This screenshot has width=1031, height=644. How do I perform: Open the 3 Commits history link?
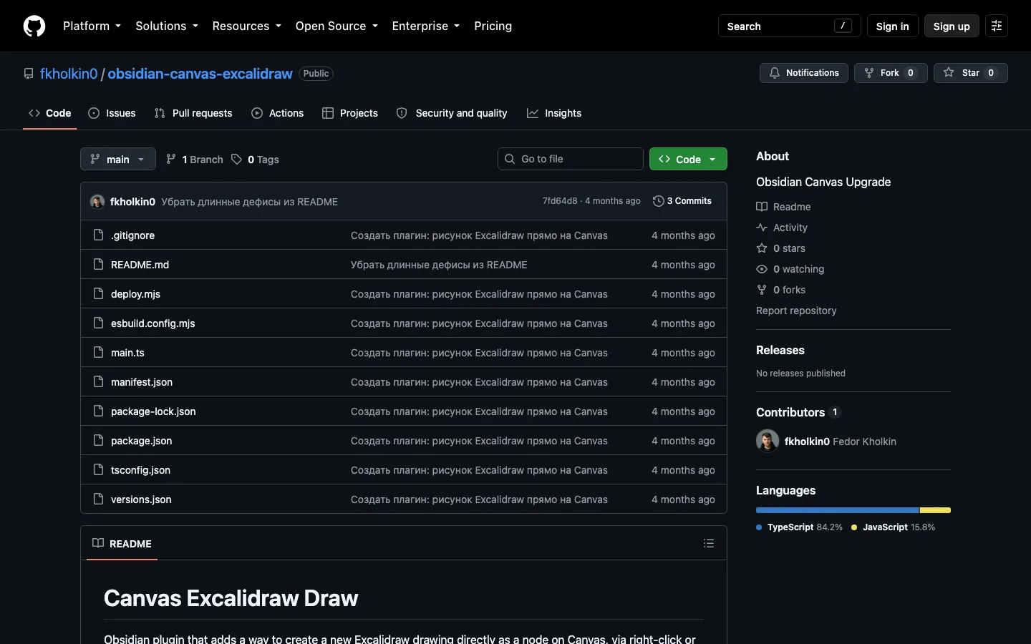[682, 201]
